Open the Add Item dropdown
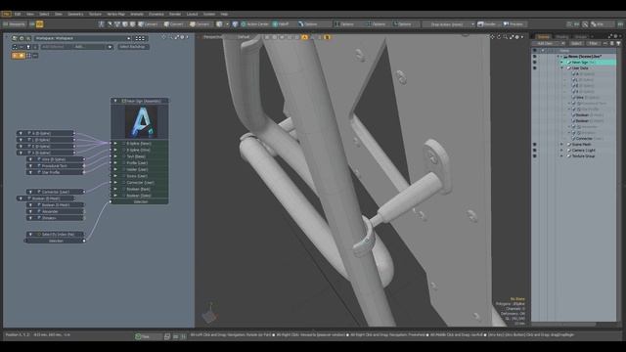 pyautogui.click(x=548, y=43)
